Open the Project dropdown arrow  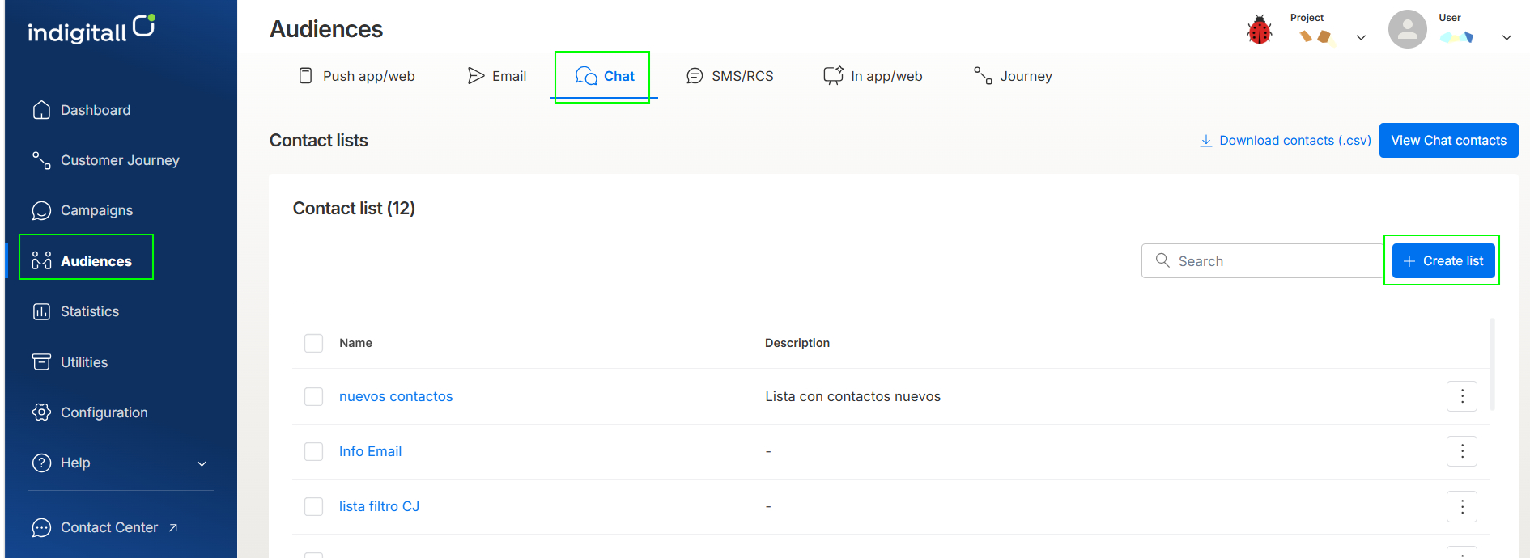(x=1361, y=37)
